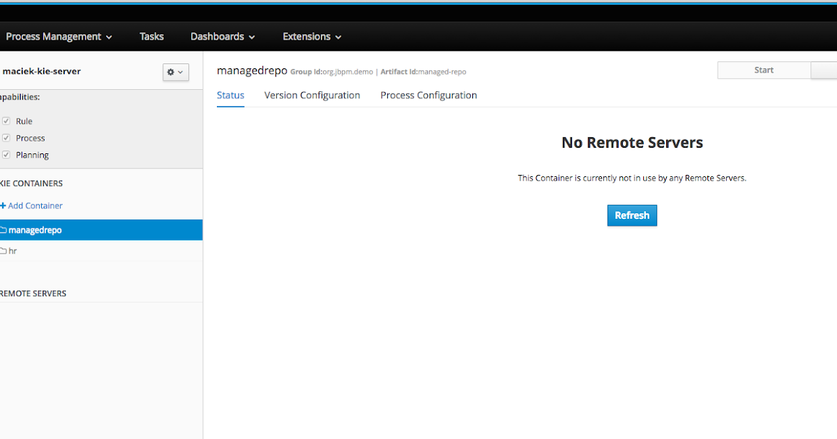837x439 pixels.
Task: Switch to the Version Configuration tab
Action: pos(312,95)
